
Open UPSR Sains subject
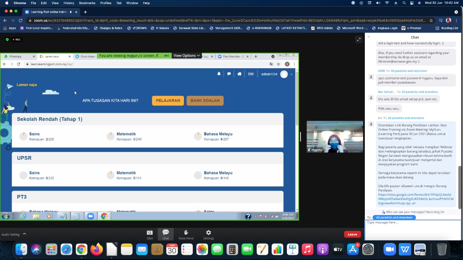coord(34,173)
